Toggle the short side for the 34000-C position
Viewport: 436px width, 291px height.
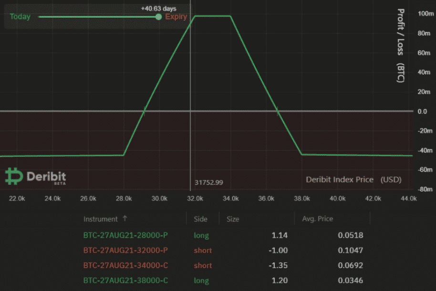tap(203, 265)
